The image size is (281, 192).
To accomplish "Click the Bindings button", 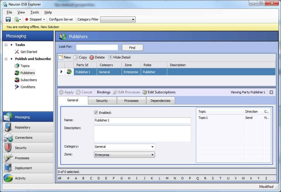I will [x=104, y=92].
